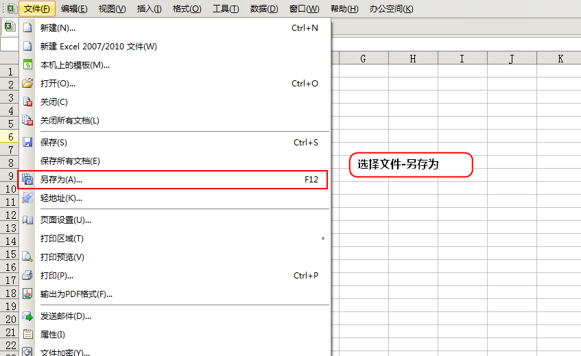Open the 编辑(E) menu

(x=74, y=9)
